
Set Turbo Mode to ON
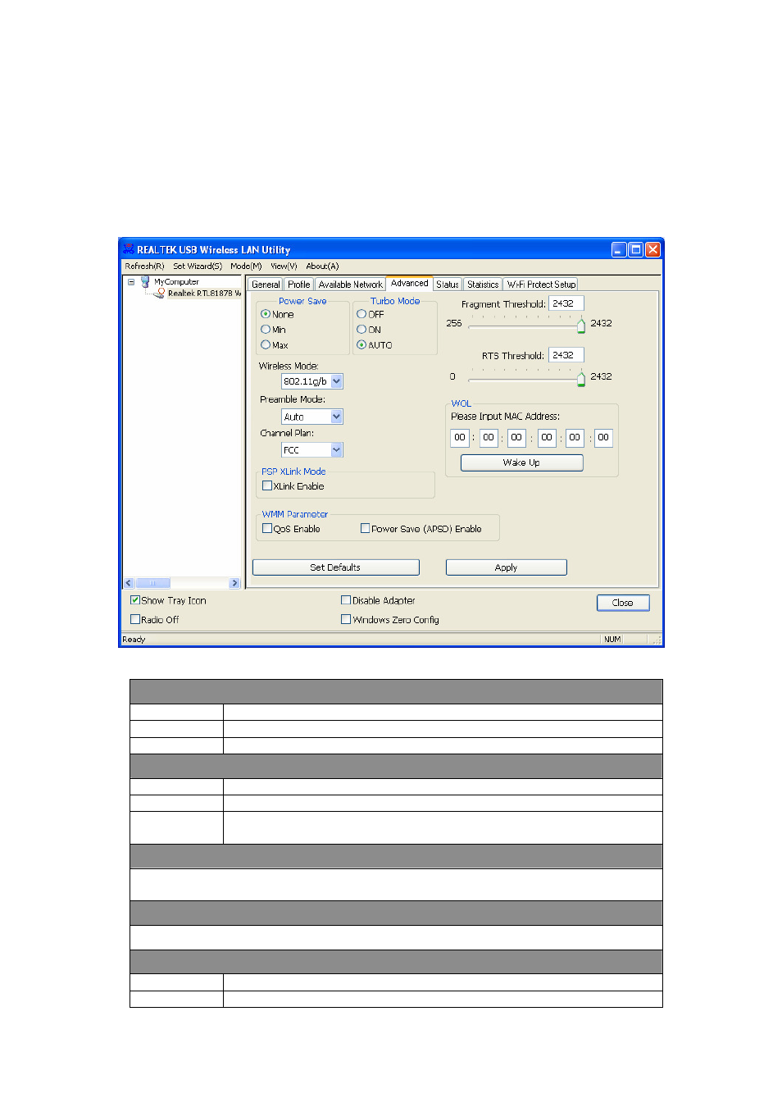pos(361,330)
